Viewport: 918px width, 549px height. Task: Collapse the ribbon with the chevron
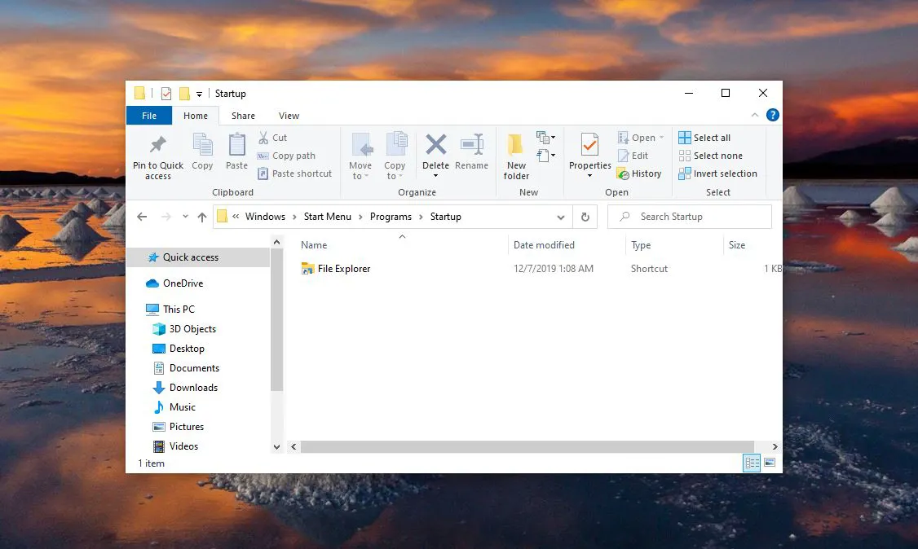tap(755, 116)
